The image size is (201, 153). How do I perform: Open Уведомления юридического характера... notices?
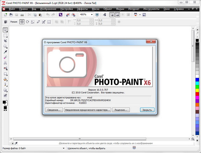[x=87, y=110]
